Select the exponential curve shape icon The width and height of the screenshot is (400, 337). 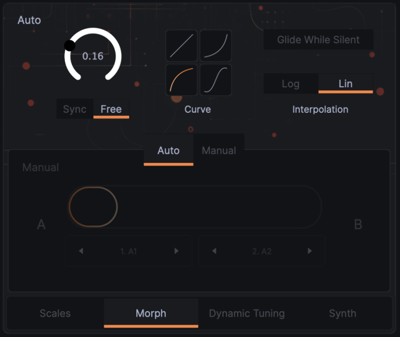tap(216, 46)
